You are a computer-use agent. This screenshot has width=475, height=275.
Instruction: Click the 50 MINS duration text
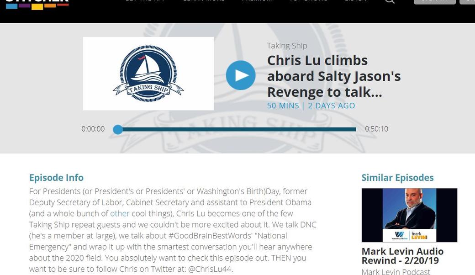coord(283,106)
